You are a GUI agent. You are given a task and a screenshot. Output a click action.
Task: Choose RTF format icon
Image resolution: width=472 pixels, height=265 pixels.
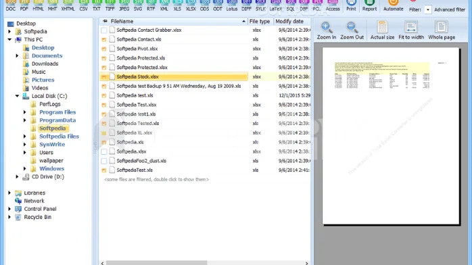click(x=151, y=5)
